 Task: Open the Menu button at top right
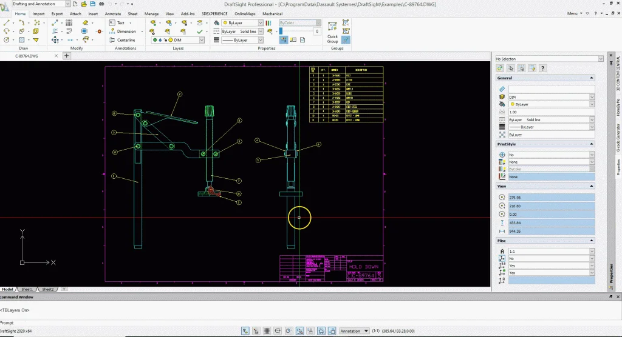pos(573,13)
